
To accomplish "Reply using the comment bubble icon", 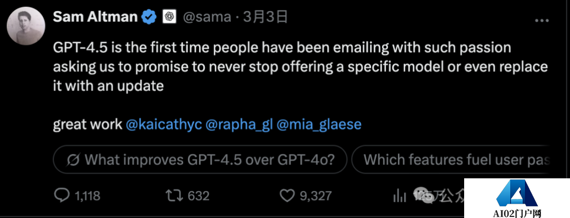I will click(x=62, y=196).
